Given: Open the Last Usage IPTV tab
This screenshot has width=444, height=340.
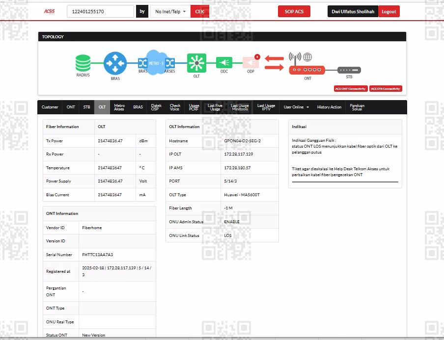Looking at the screenshot, I should click(266, 107).
